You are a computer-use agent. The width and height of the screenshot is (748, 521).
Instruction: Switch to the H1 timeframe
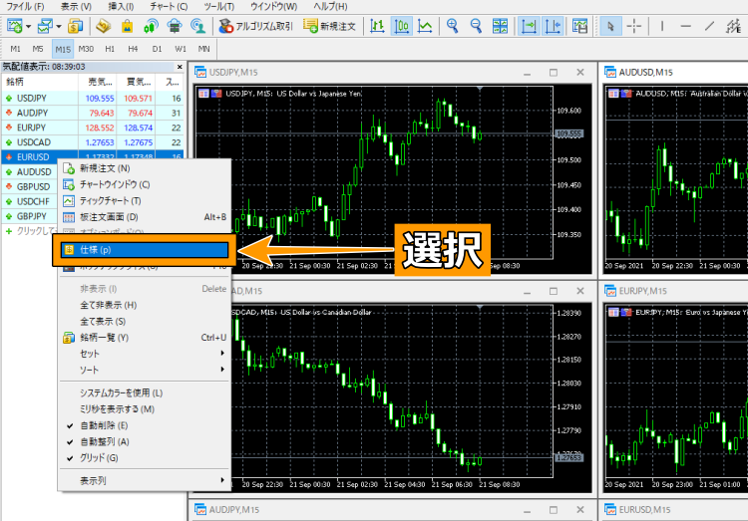tap(109, 48)
